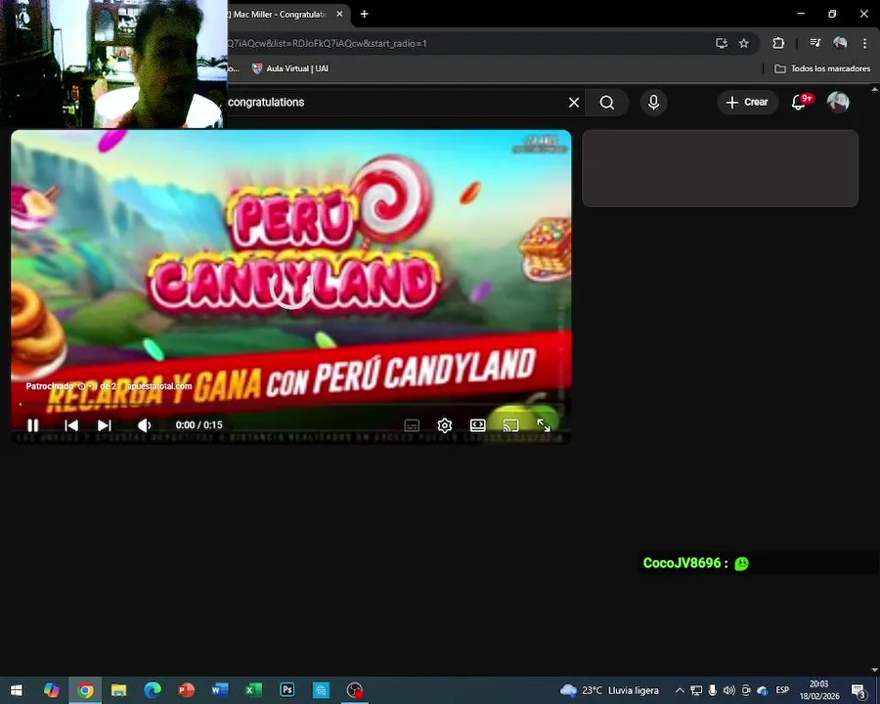Skip to the next video
This screenshot has width=880, height=704.
(105, 425)
